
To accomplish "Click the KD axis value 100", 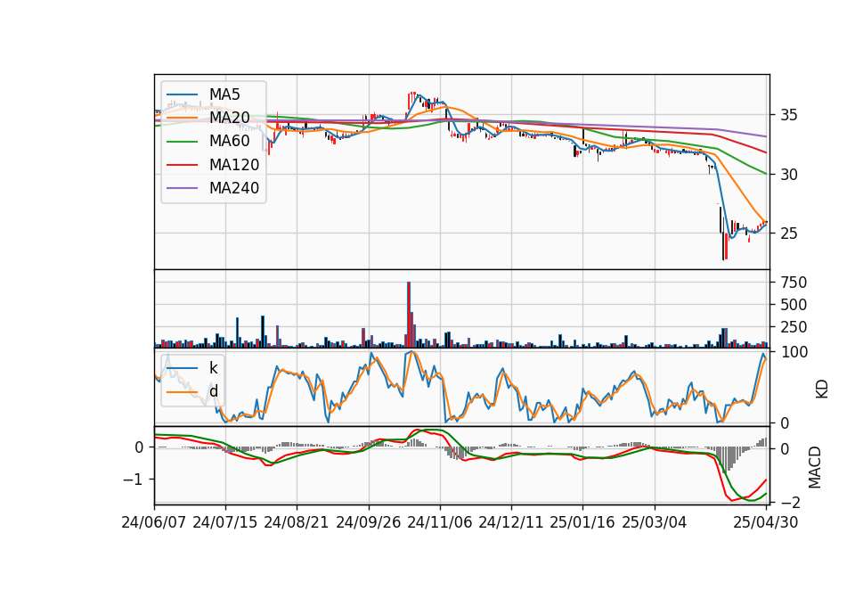I will (794, 353).
